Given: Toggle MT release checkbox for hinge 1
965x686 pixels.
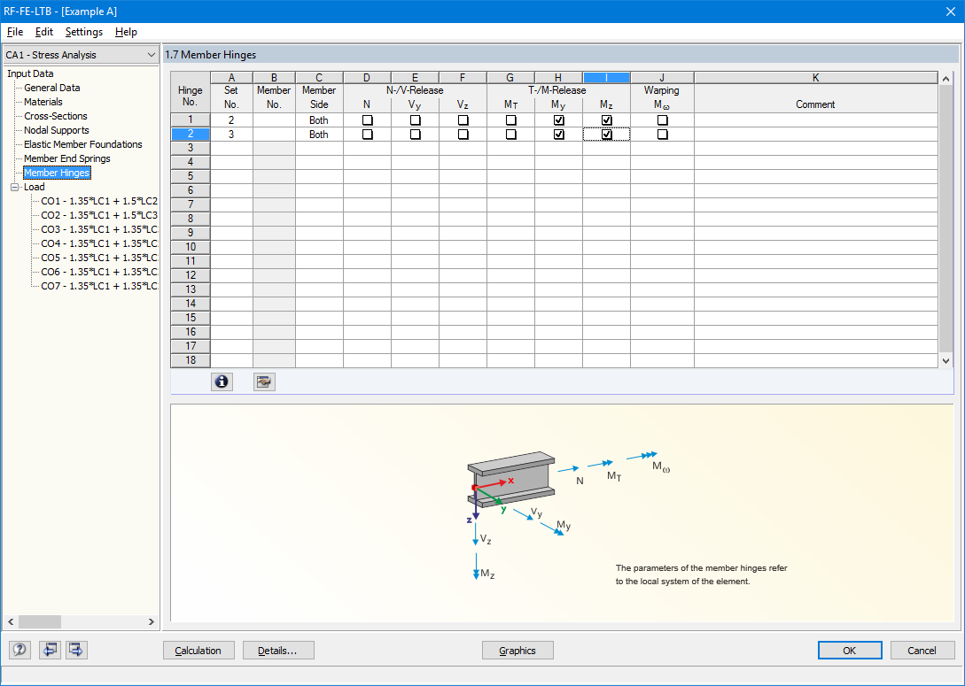Looking at the screenshot, I should tap(510, 120).
